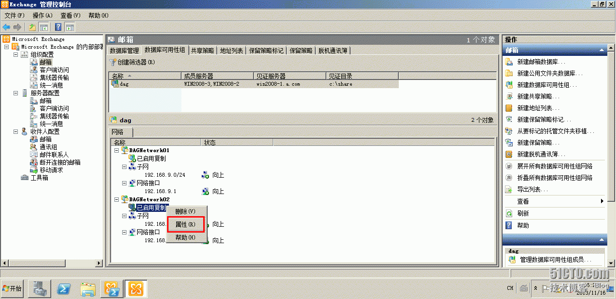Select 集线器传输 under 组织配置
Screen dimensions: 616x299
tap(54, 78)
